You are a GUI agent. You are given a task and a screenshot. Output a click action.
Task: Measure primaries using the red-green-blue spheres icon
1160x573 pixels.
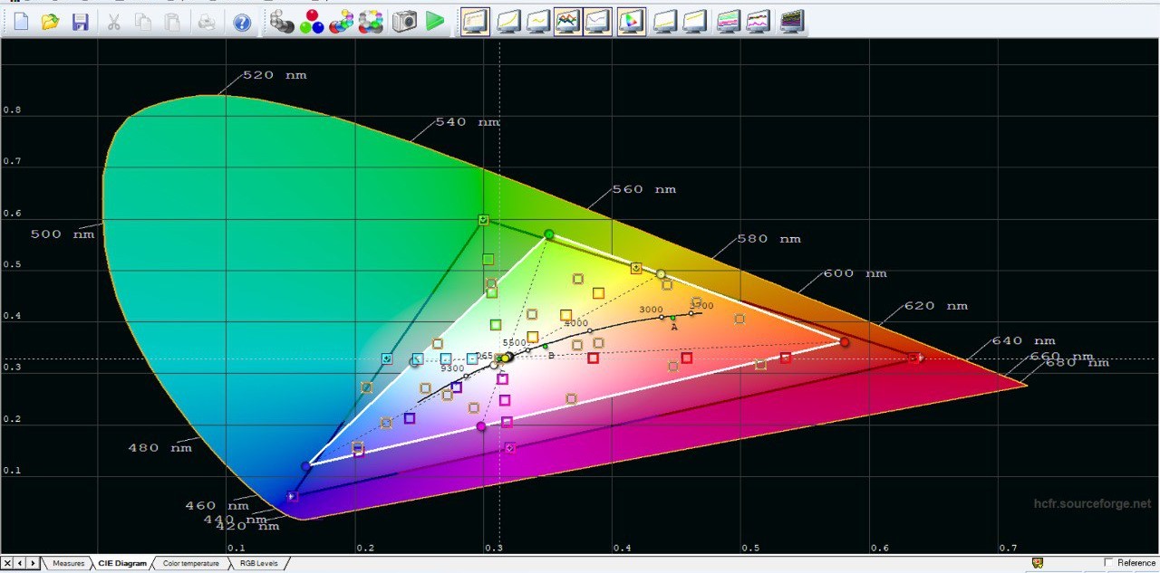click(312, 21)
